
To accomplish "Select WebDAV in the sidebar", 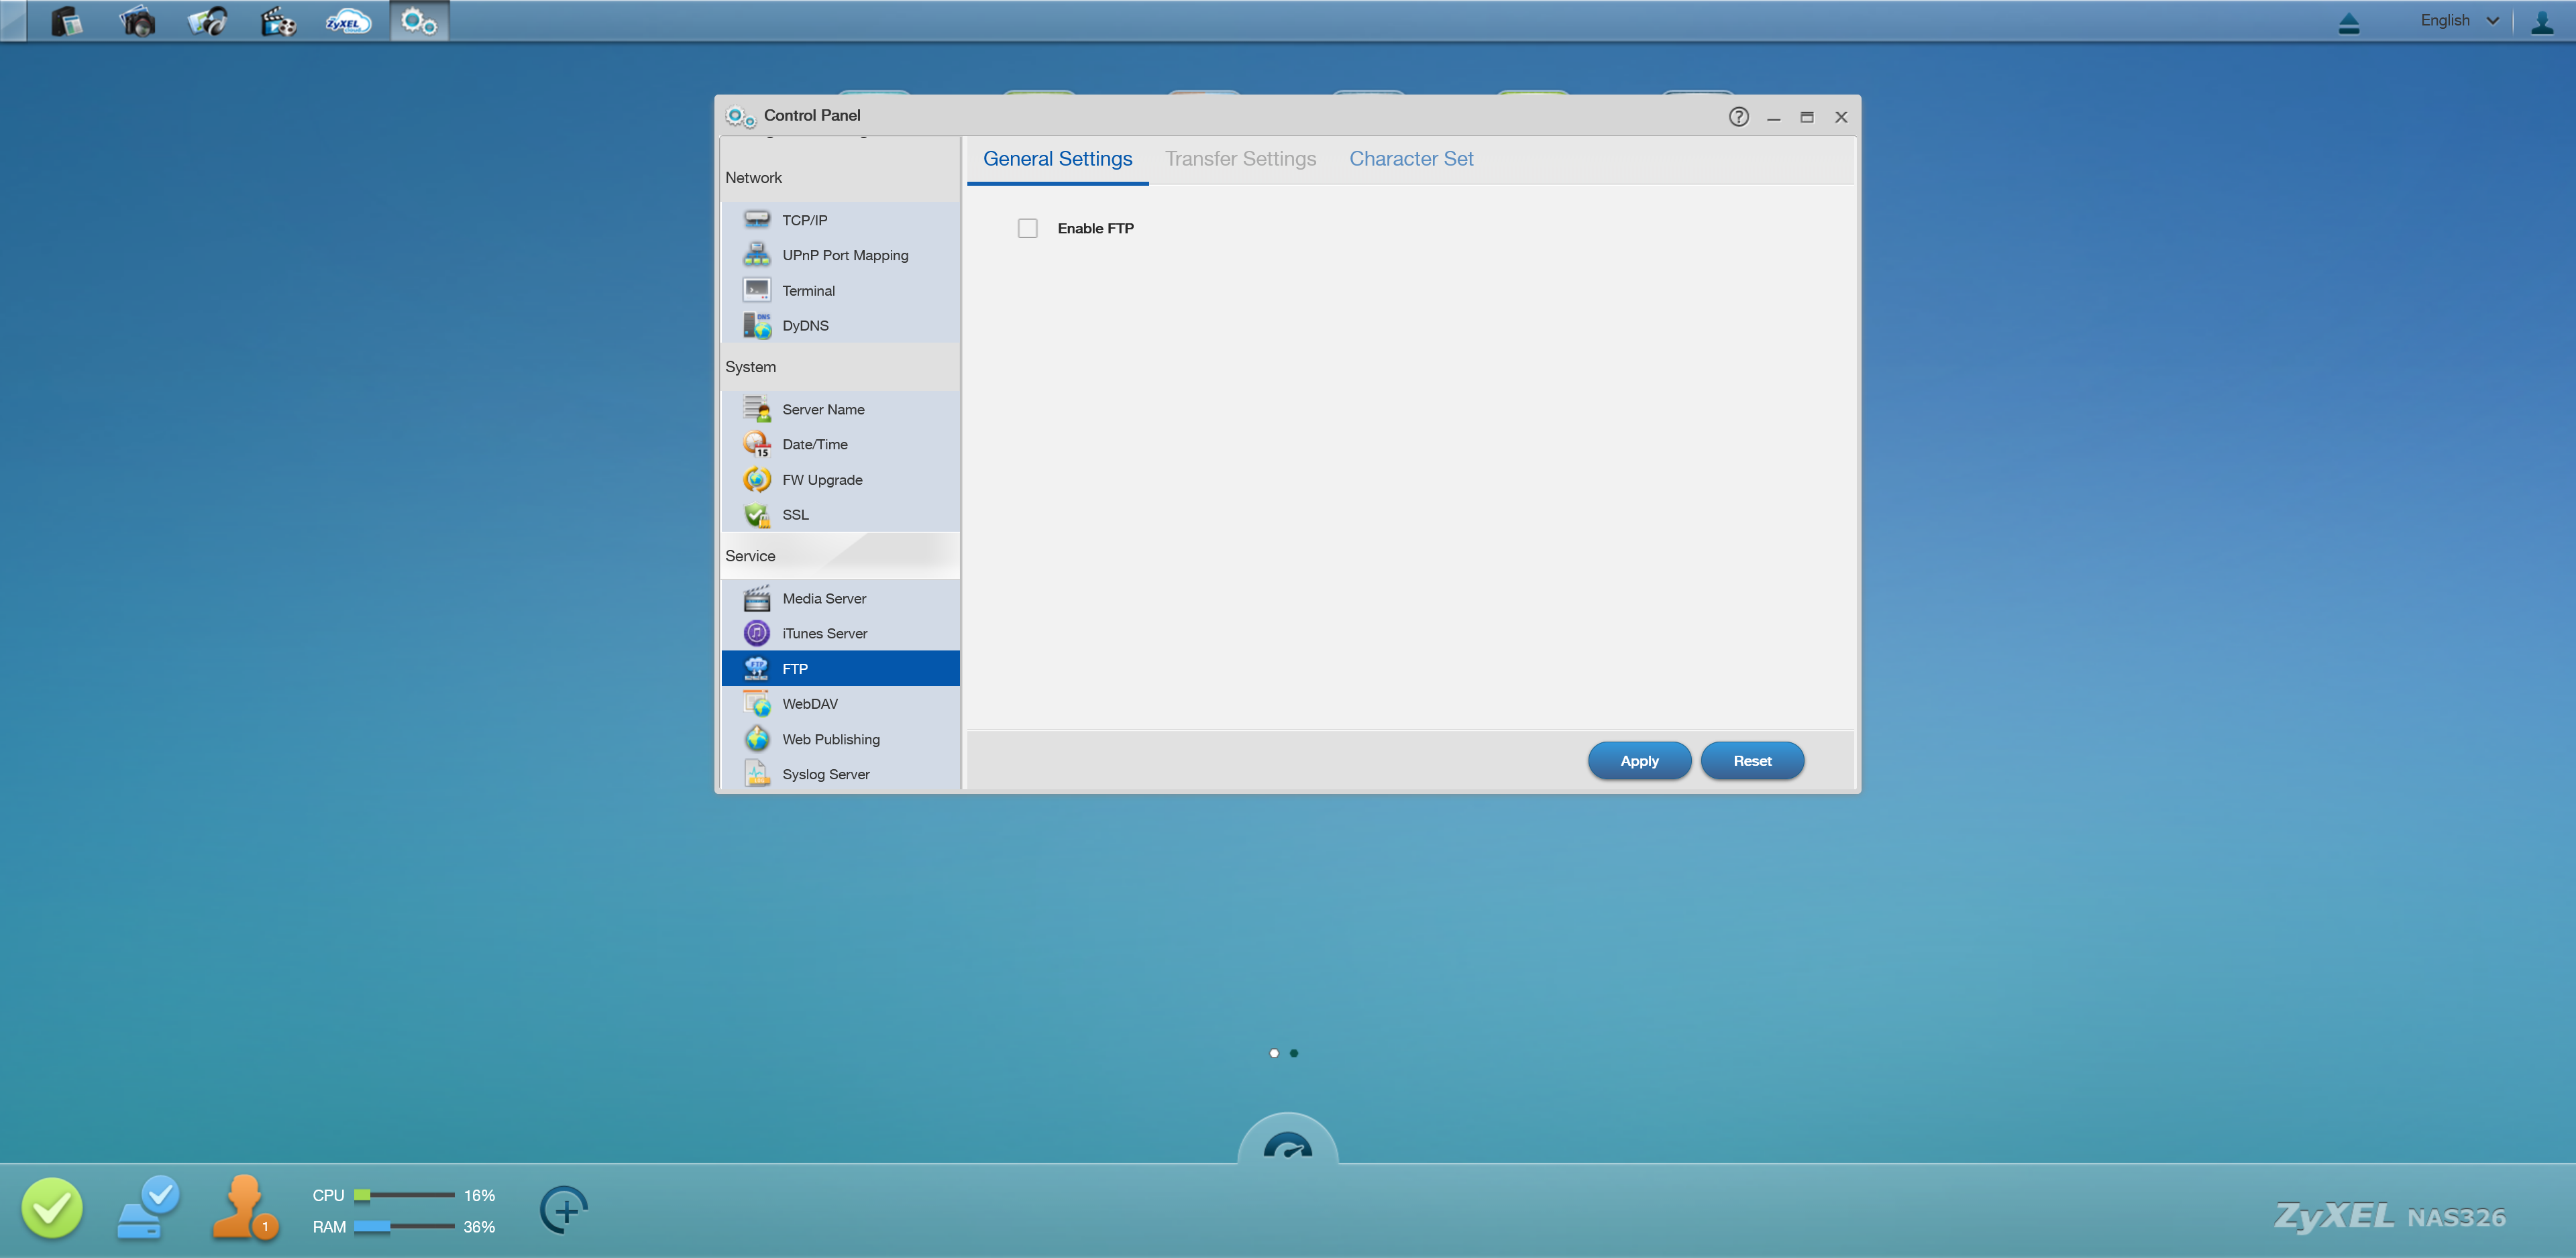I will point(810,704).
